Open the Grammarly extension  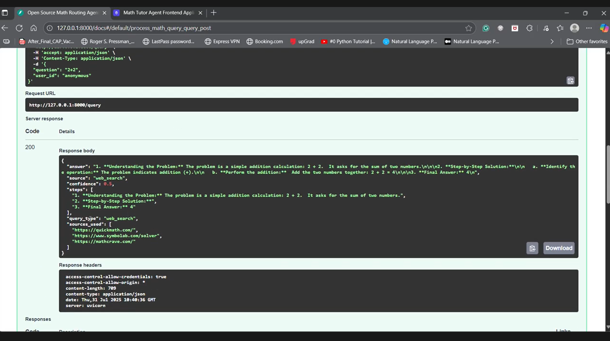[x=486, y=28]
